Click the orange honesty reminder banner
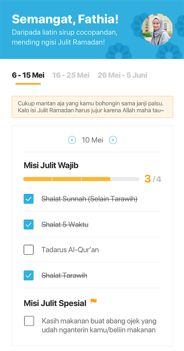 coord(92,107)
